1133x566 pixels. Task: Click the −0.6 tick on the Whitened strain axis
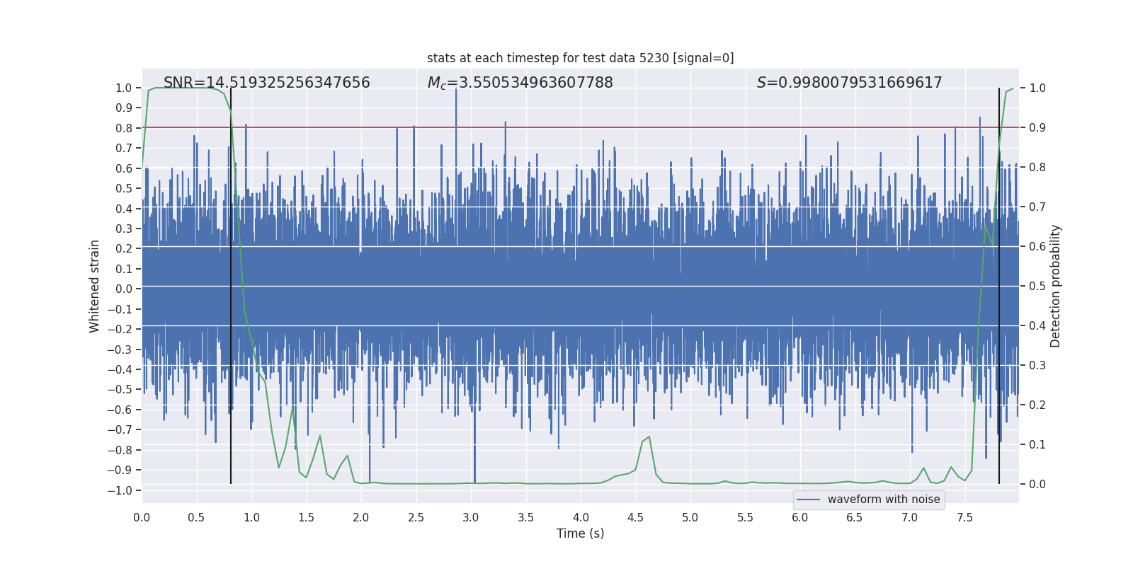point(119,410)
